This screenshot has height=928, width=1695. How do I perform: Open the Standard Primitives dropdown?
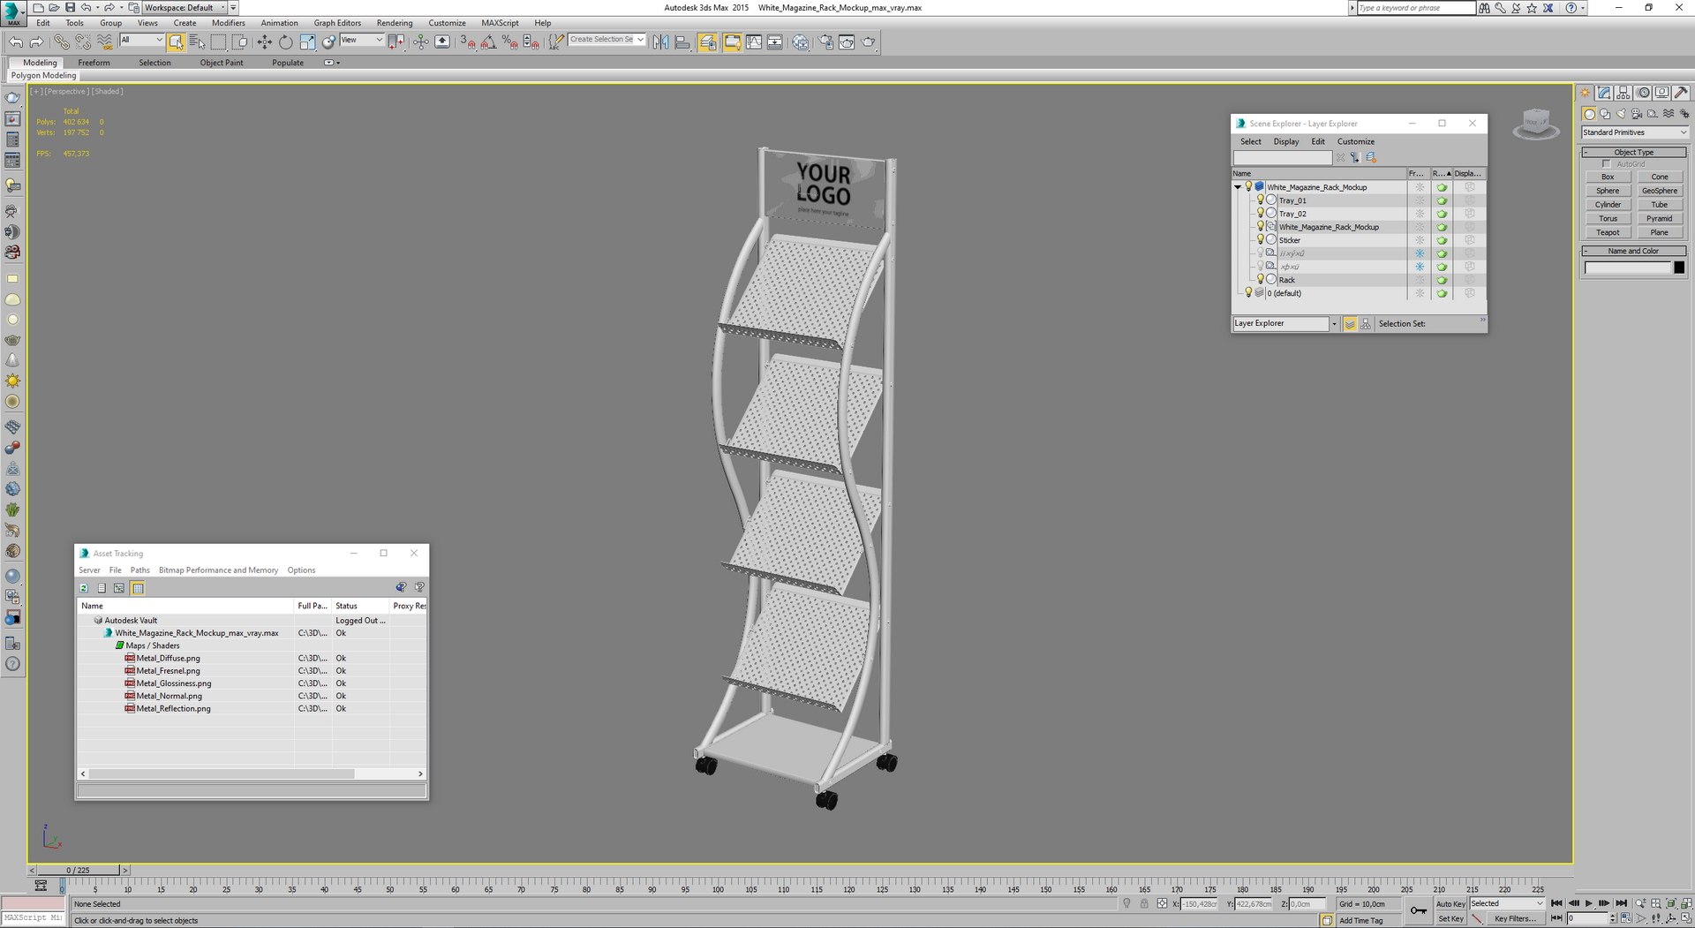click(1634, 132)
